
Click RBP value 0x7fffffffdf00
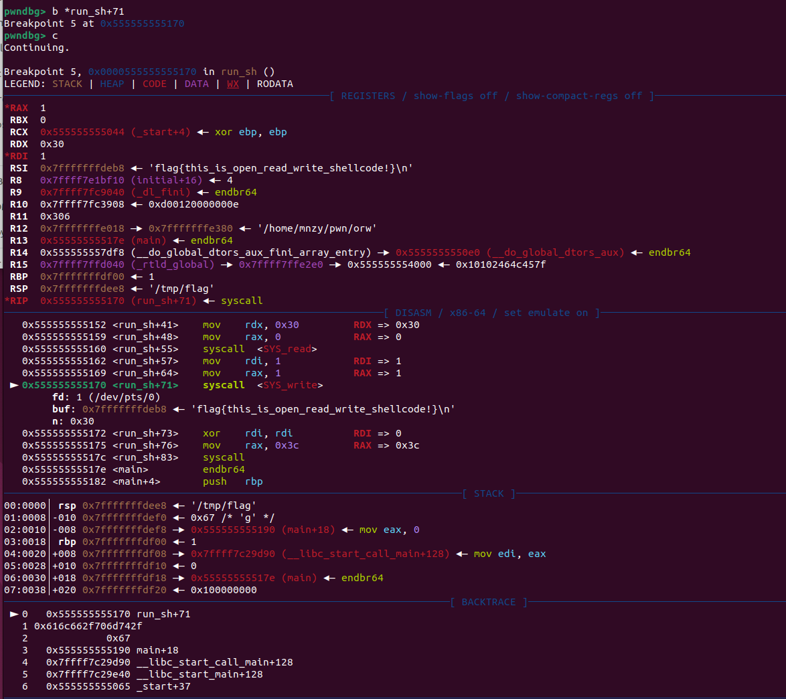[82, 277]
